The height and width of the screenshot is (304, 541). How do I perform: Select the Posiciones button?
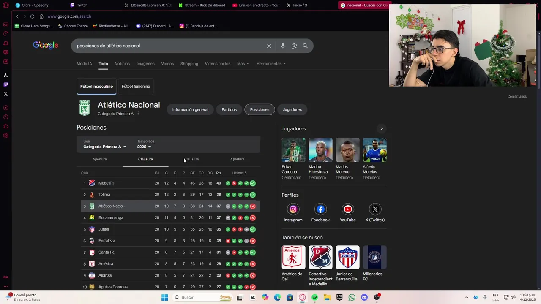coord(260,109)
